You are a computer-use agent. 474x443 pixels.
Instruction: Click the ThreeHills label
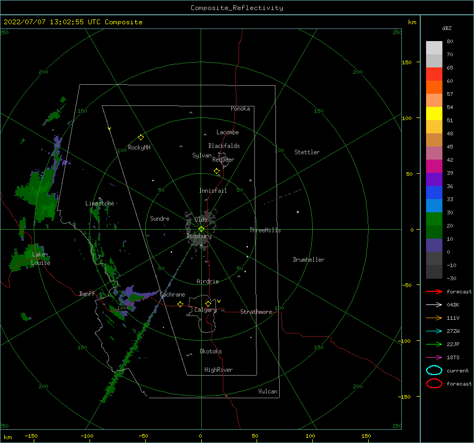265,230
